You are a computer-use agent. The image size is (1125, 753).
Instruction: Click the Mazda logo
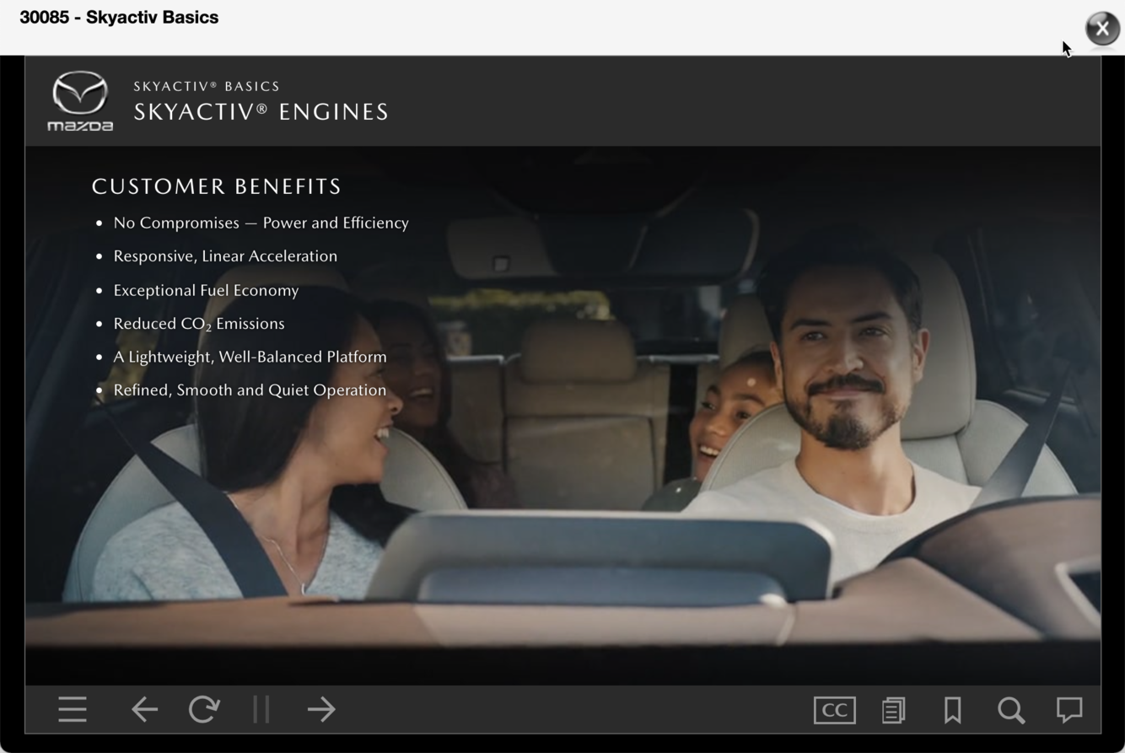[x=80, y=101]
